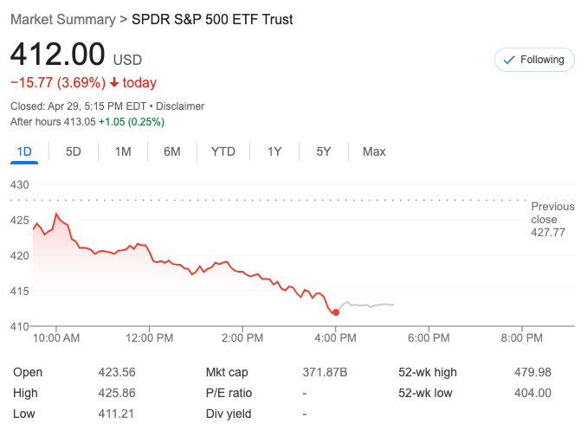The width and height of the screenshot is (587, 430).
Task: Click the red closing price dot
Action: click(x=336, y=312)
